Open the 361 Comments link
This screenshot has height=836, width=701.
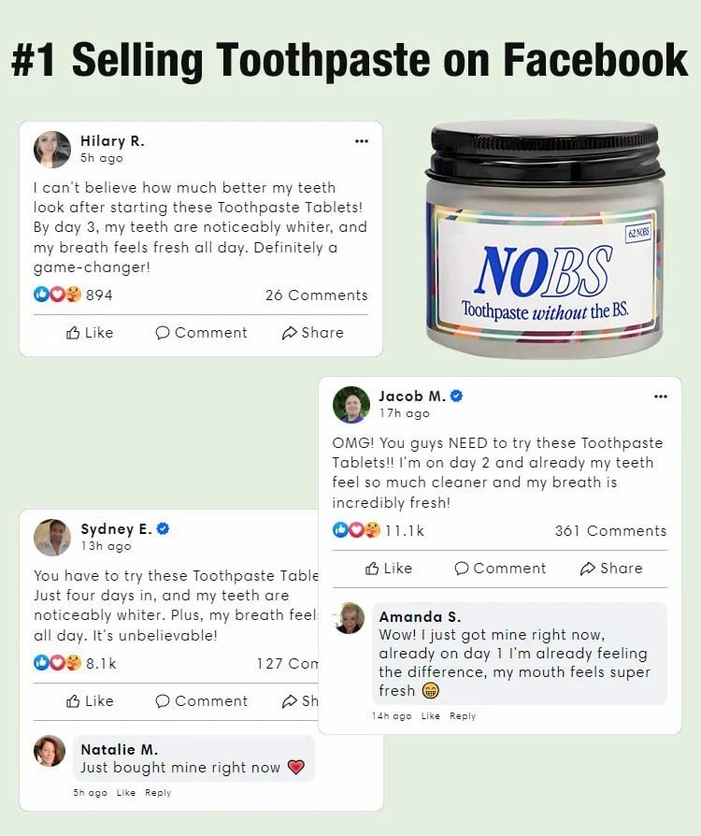point(610,530)
